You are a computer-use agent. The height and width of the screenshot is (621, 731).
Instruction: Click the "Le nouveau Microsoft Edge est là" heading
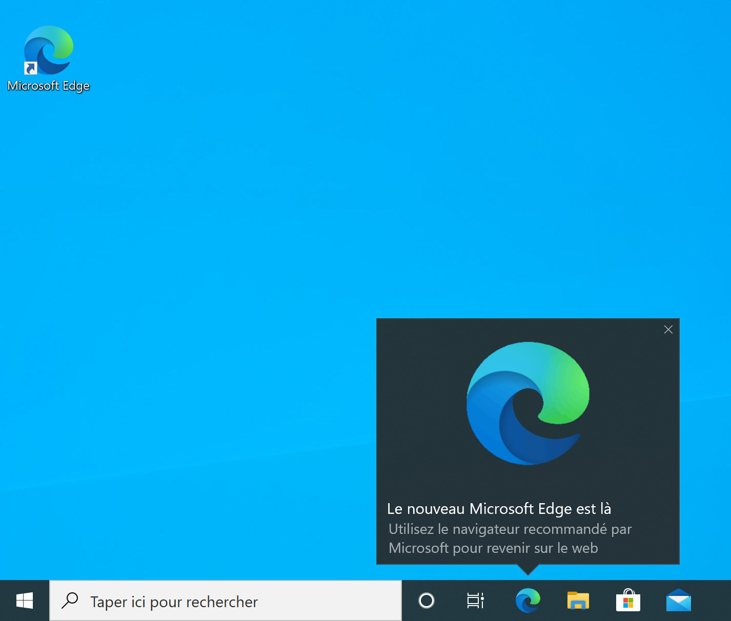pyautogui.click(x=499, y=509)
